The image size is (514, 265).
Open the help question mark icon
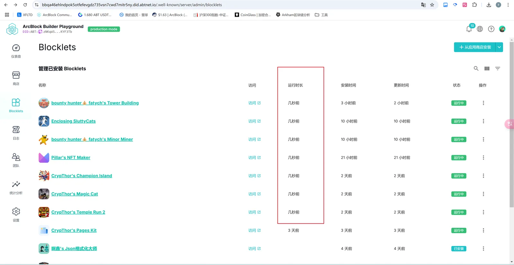pyautogui.click(x=491, y=29)
